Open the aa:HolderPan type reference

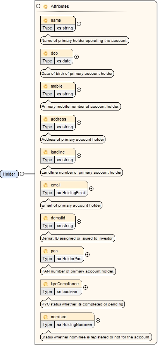(x=69, y=259)
